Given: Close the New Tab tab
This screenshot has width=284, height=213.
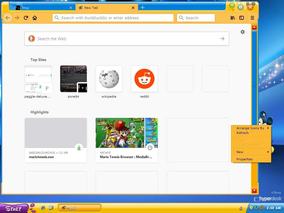Looking at the screenshot, I should point(133,8).
